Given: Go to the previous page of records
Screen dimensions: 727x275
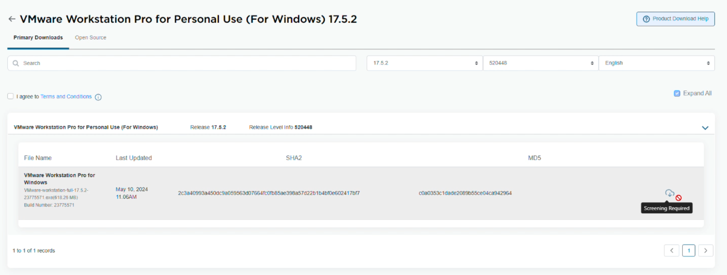Looking at the screenshot, I should point(672,251).
